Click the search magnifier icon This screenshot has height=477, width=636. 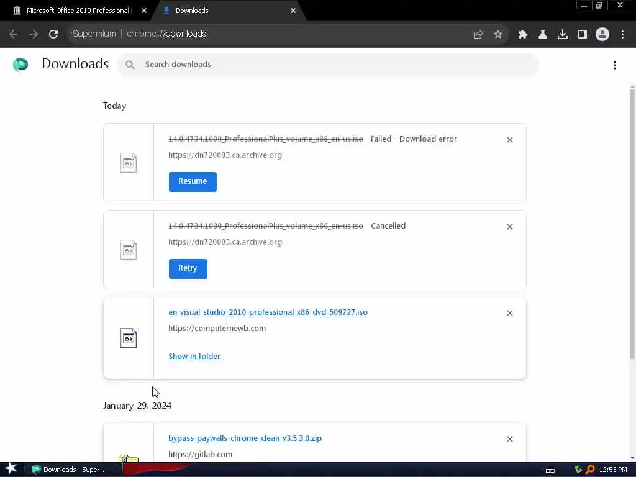pos(130,65)
